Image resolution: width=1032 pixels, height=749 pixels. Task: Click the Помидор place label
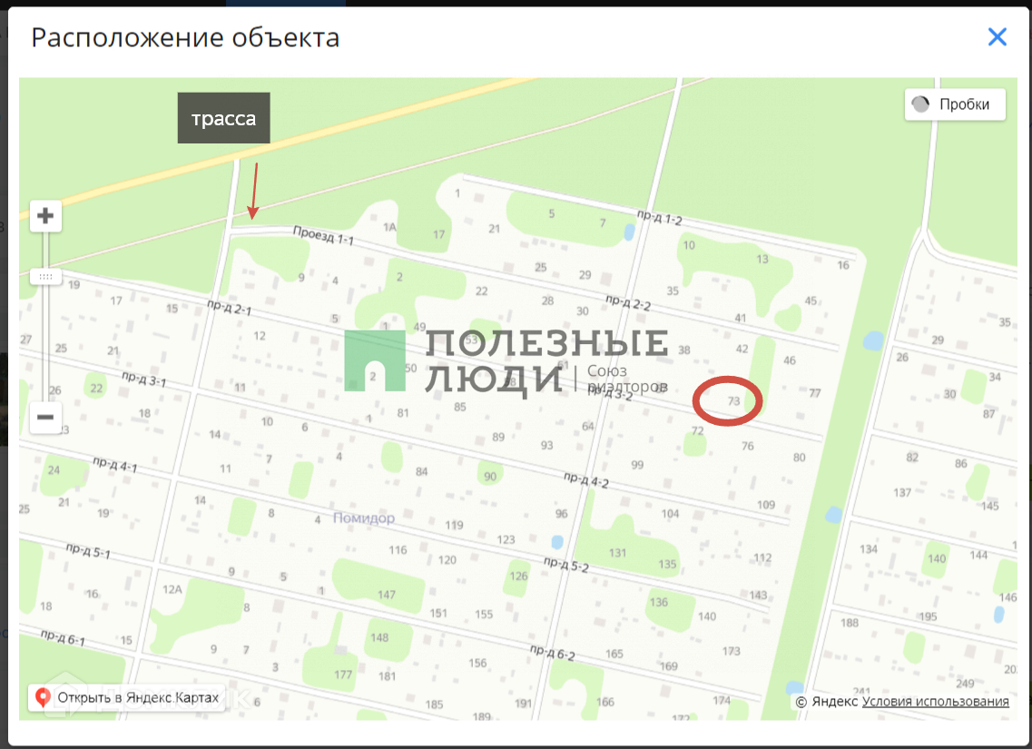point(363,518)
